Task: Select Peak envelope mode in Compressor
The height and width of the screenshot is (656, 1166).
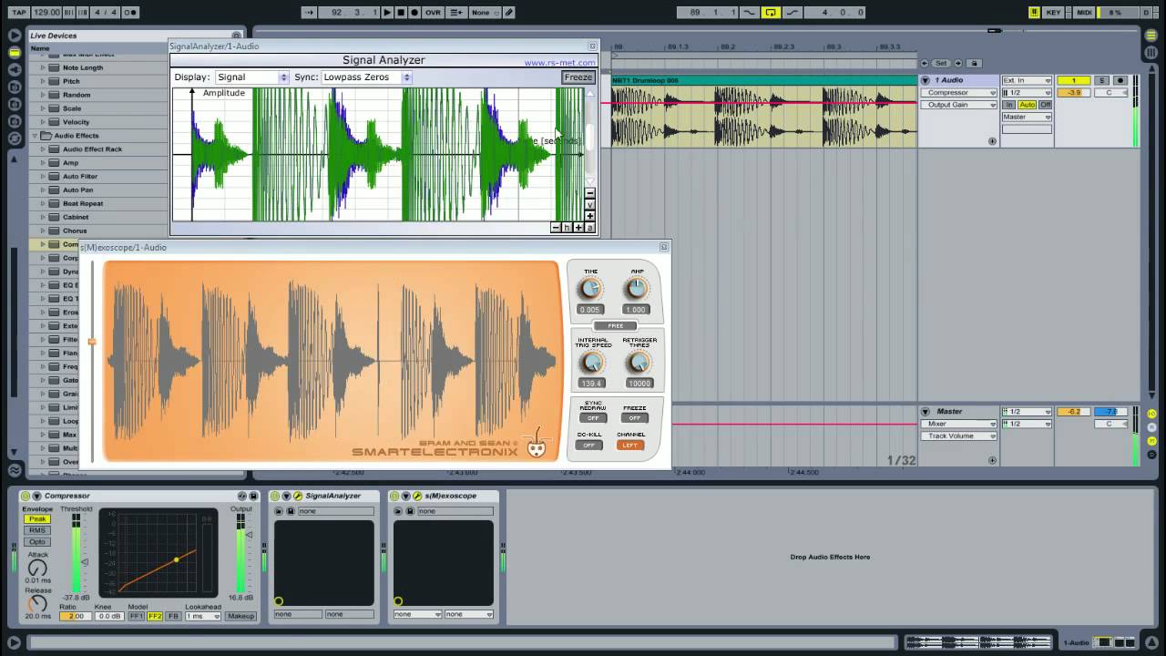Action: (36, 519)
